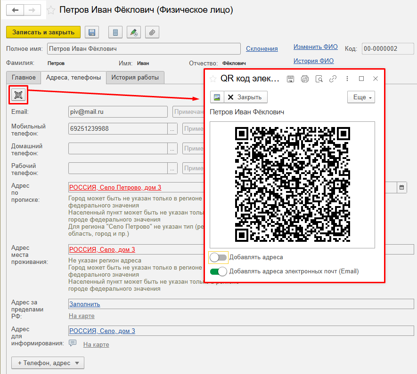Click the Email field piv@mail.ru
Viewport: 417px width, 374px height.
click(x=118, y=112)
